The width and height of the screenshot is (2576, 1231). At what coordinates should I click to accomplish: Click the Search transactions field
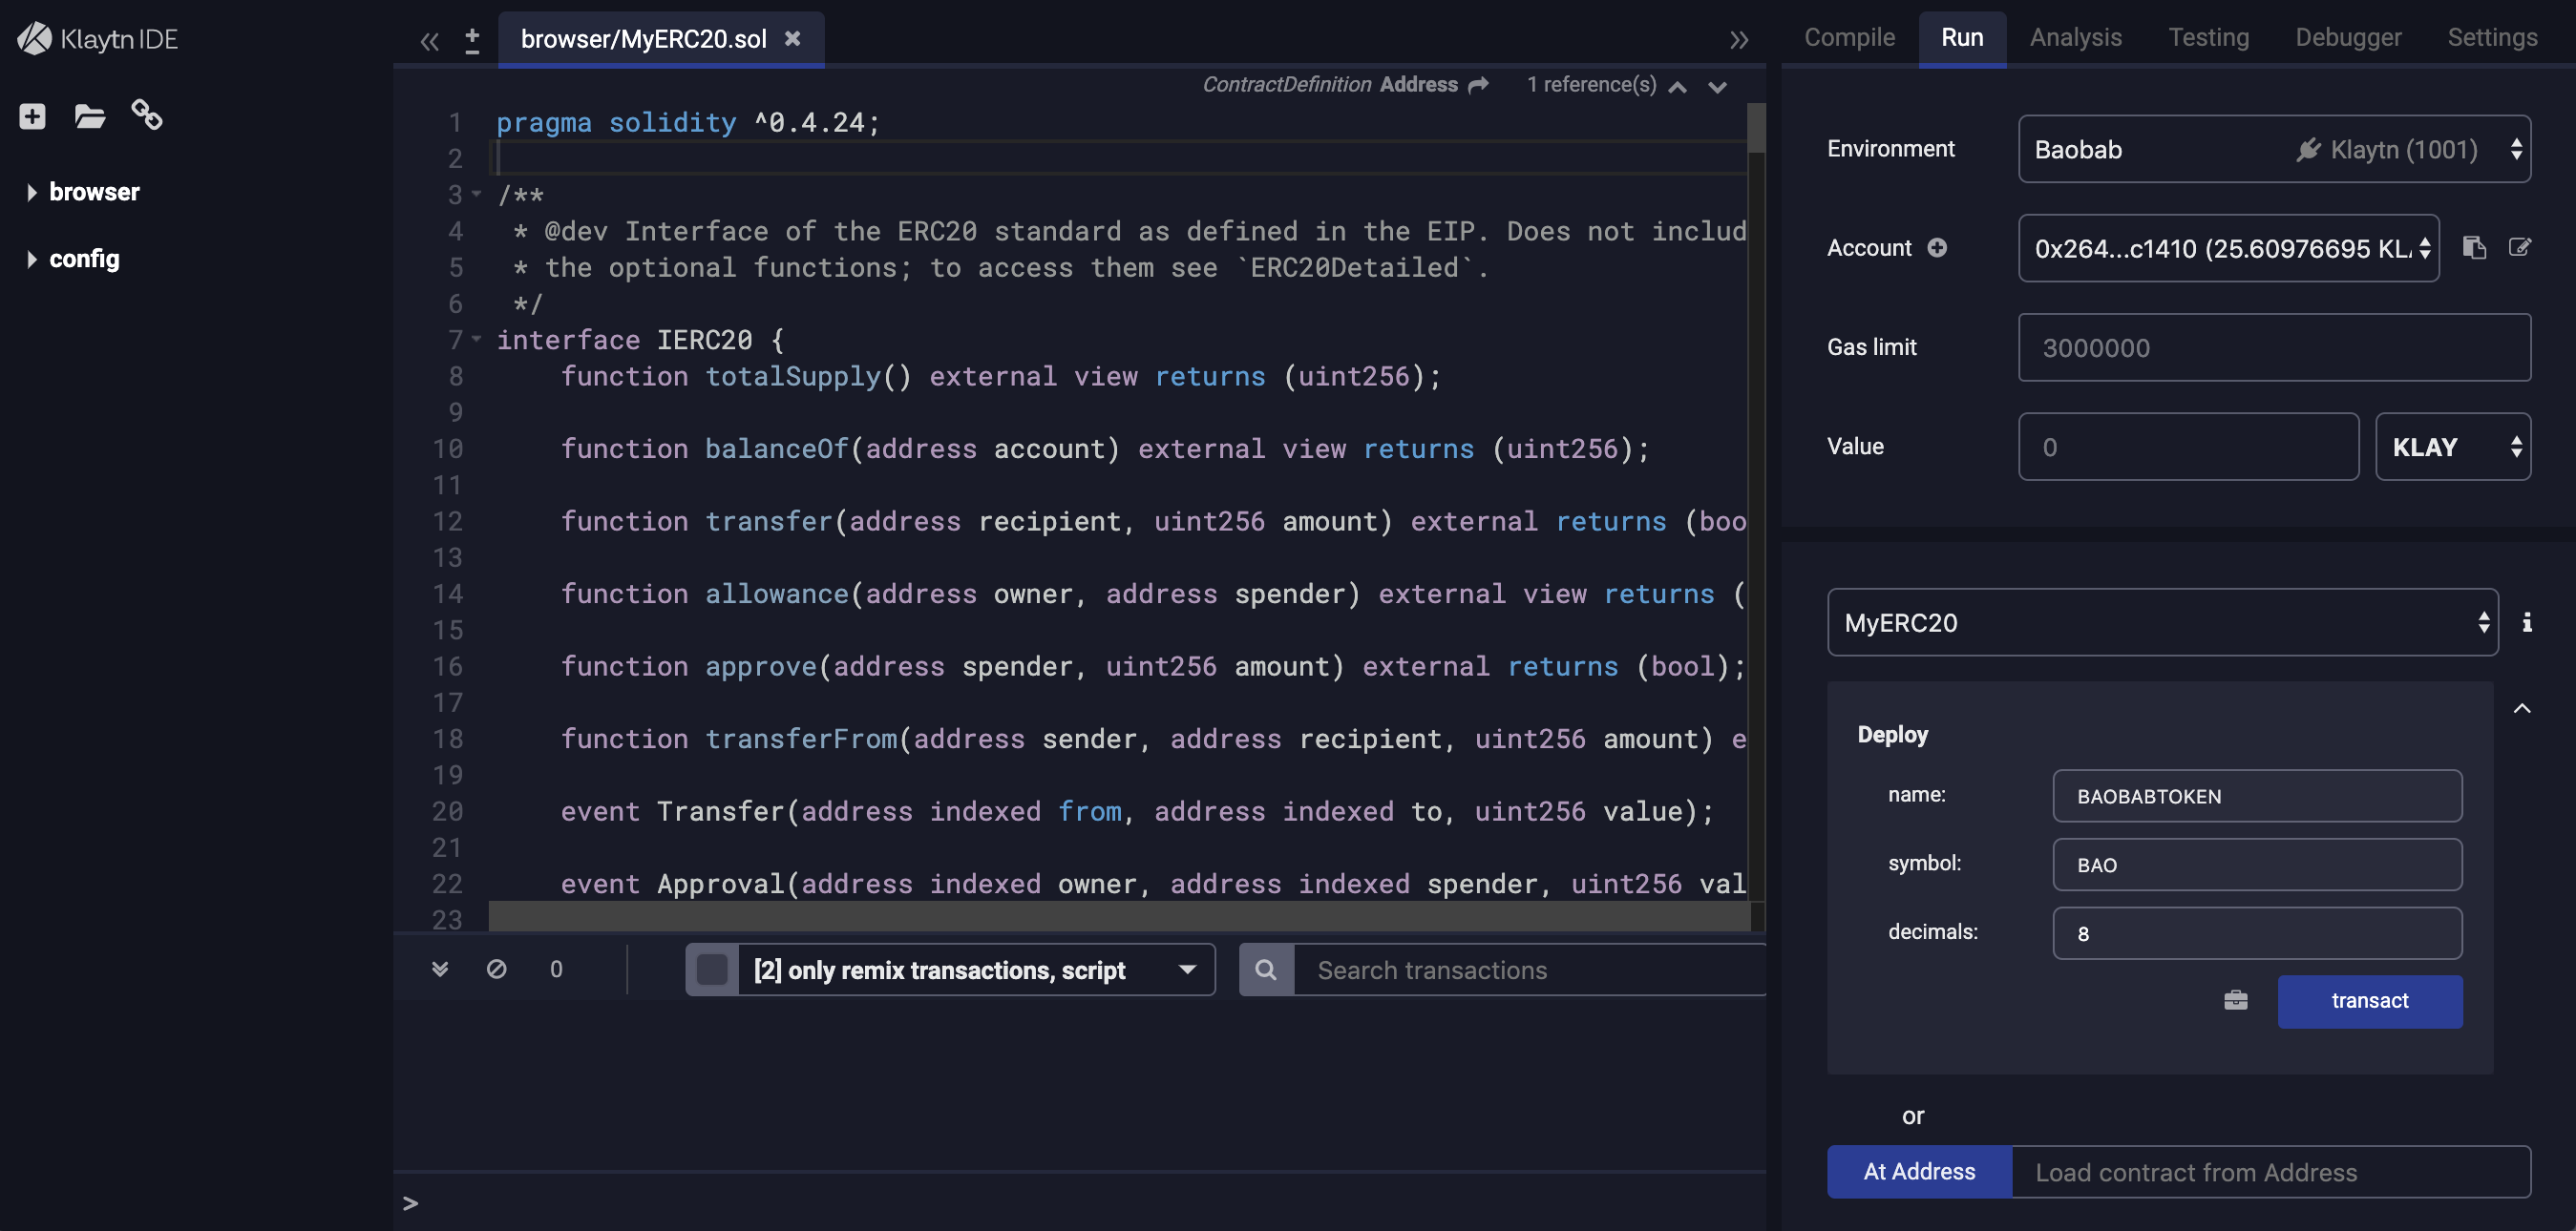click(1530, 970)
